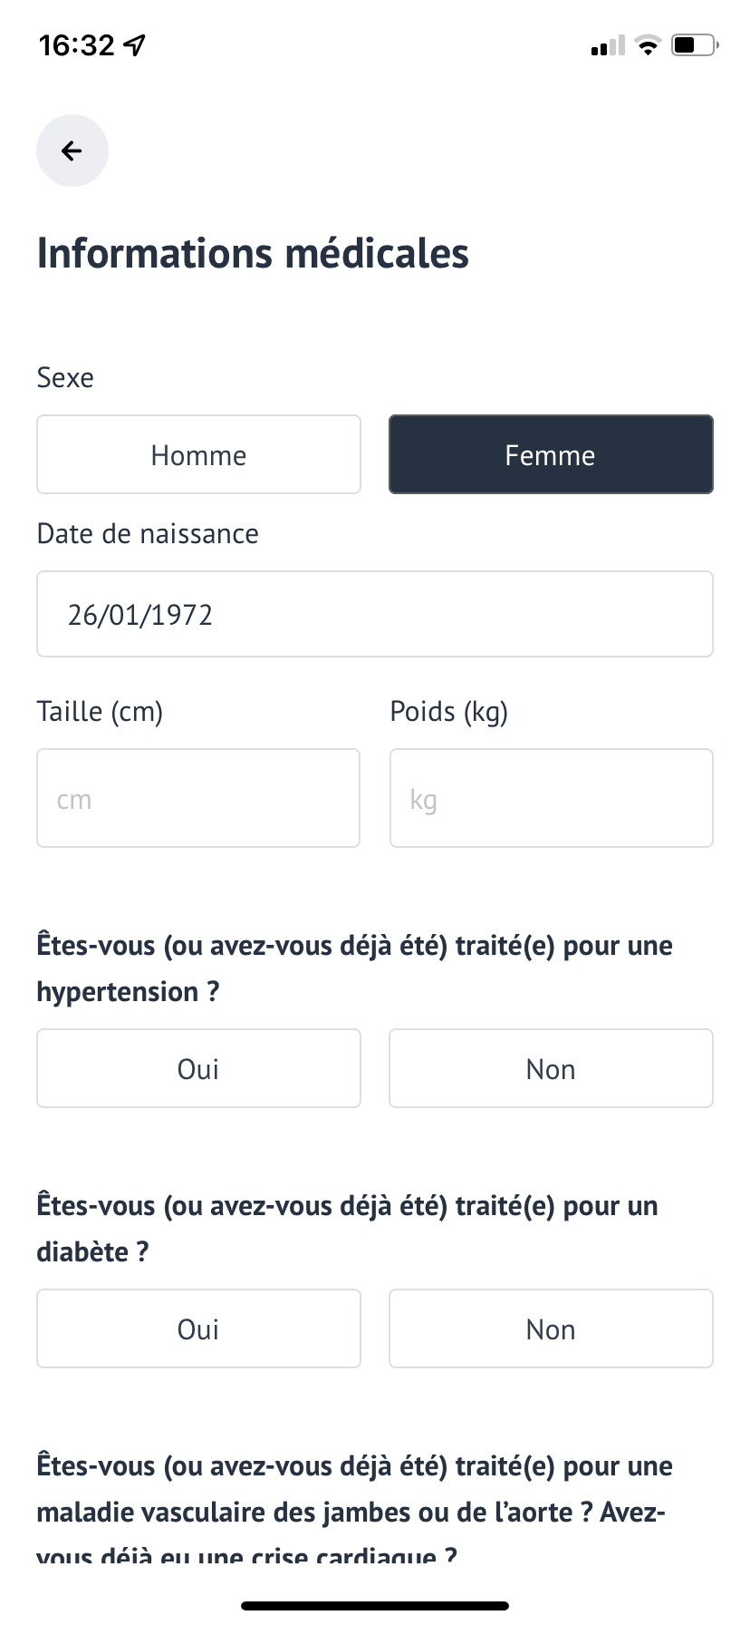Tap the Informations médicales heading

pyautogui.click(x=253, y=253)
